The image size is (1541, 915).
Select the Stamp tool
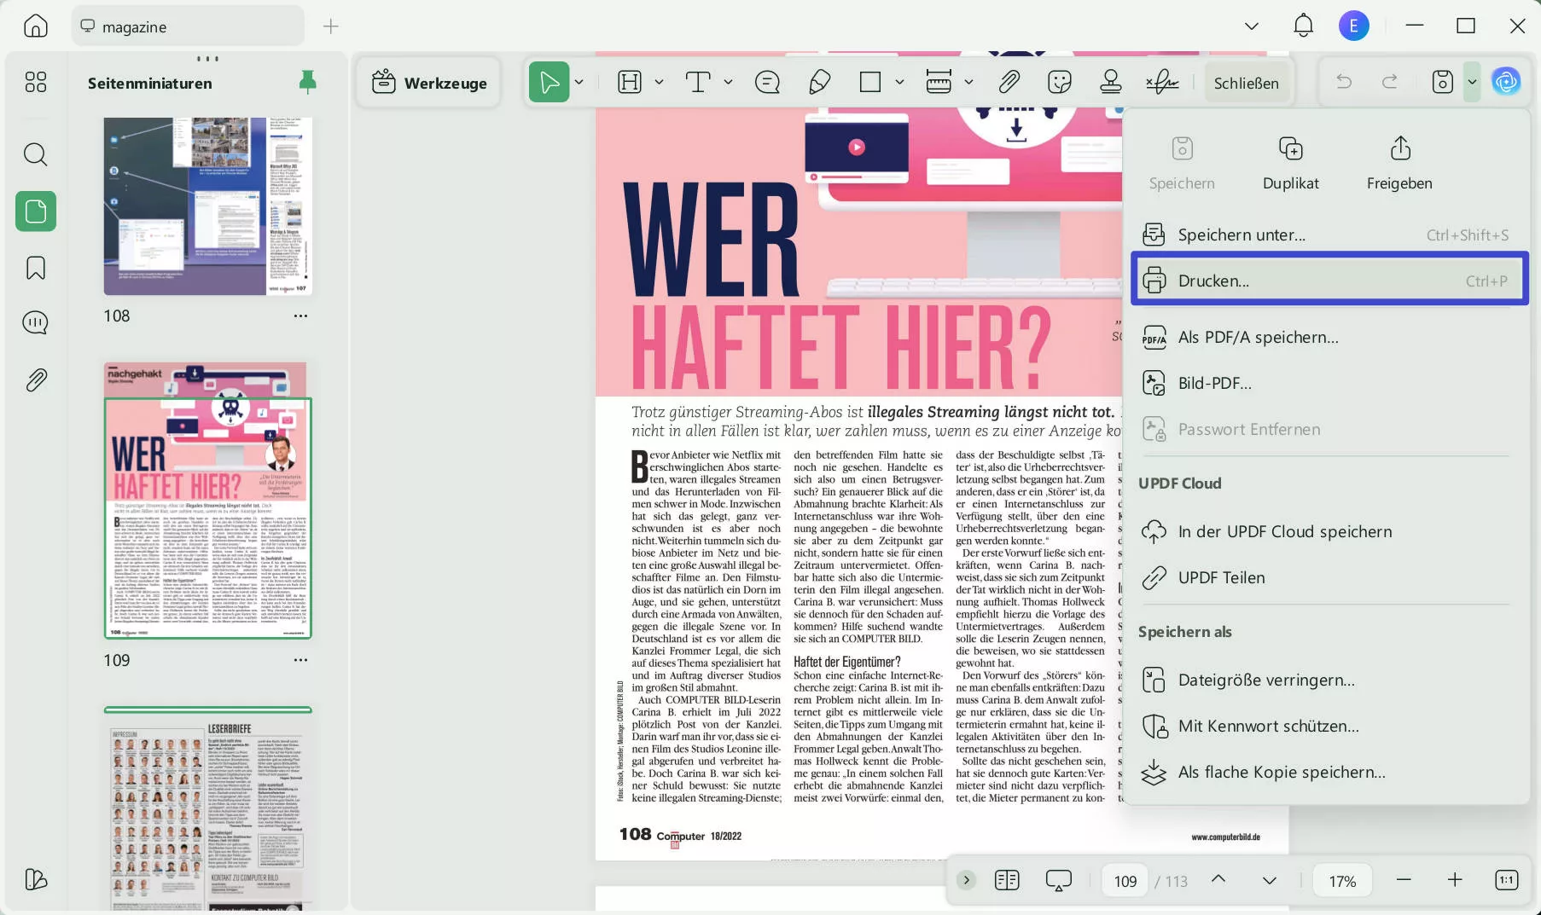click(1110, 82)
